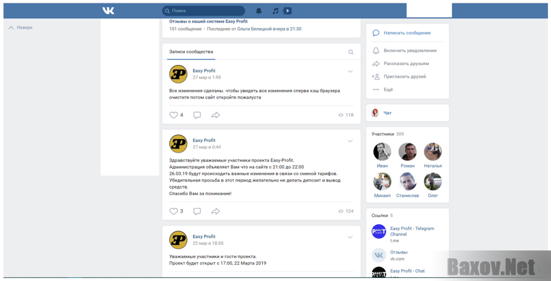Open Easy Profit name on the 0:44 post
The height and width of the screenshot is (281, 551).
click(x=204, y=140)
